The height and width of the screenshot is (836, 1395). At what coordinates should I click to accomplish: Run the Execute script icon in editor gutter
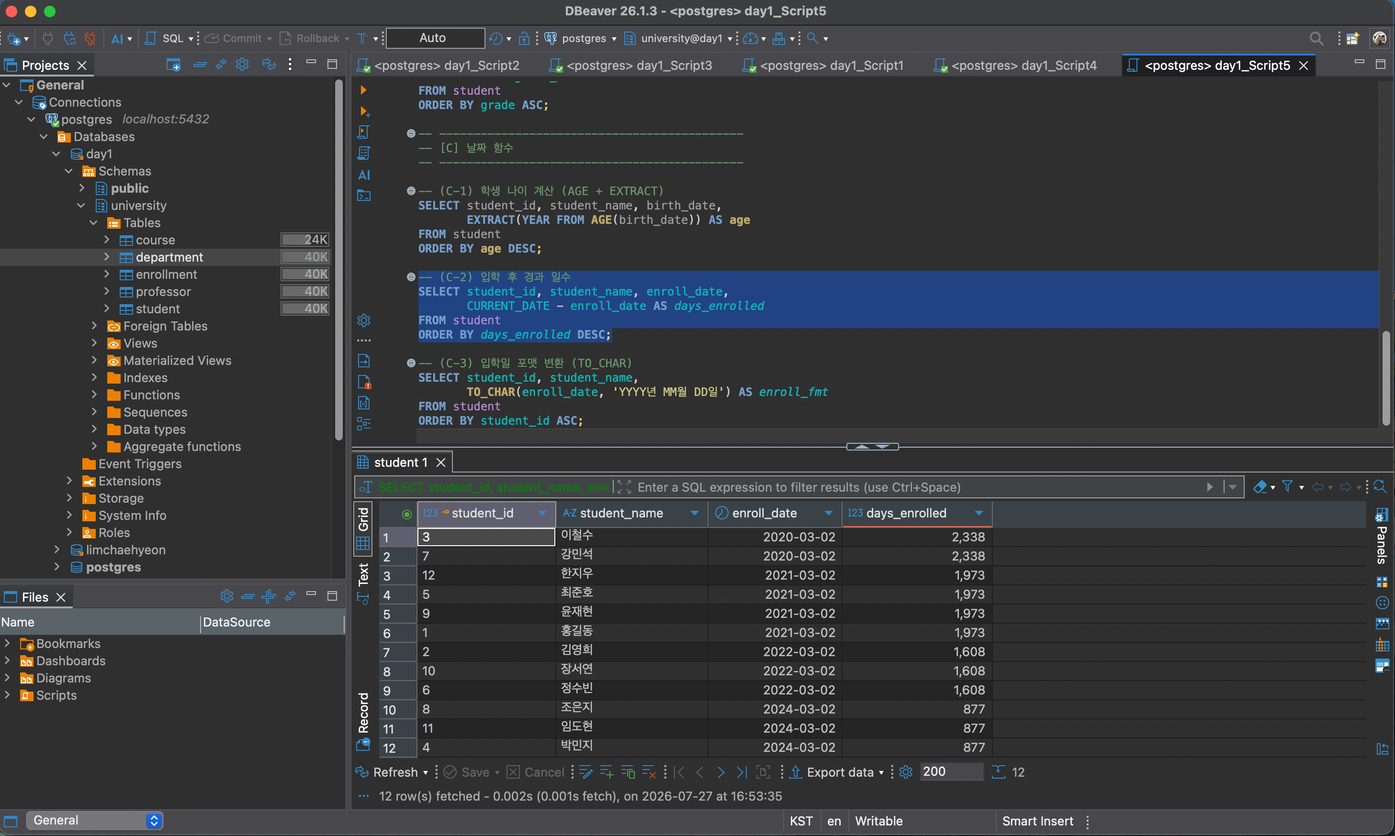pyautogui.click(x=364, y=132)
